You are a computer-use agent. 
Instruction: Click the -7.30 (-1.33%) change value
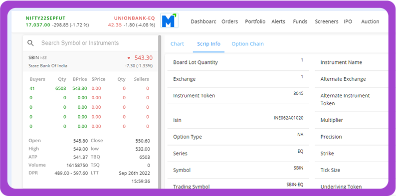point(139,66)
